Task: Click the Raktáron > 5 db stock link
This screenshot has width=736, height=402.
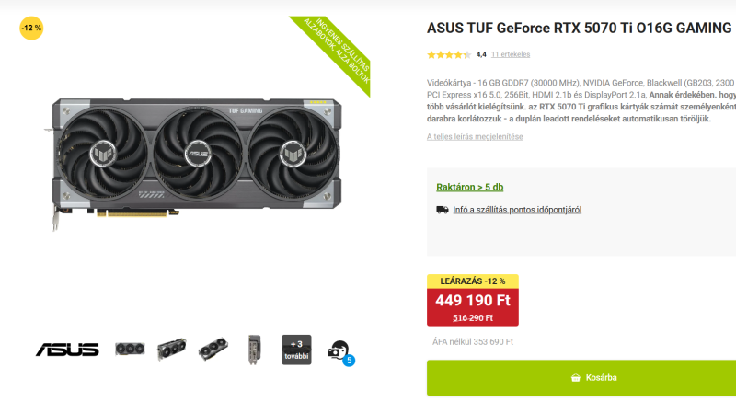Action: pyautogui.click(x=470, y=187)
